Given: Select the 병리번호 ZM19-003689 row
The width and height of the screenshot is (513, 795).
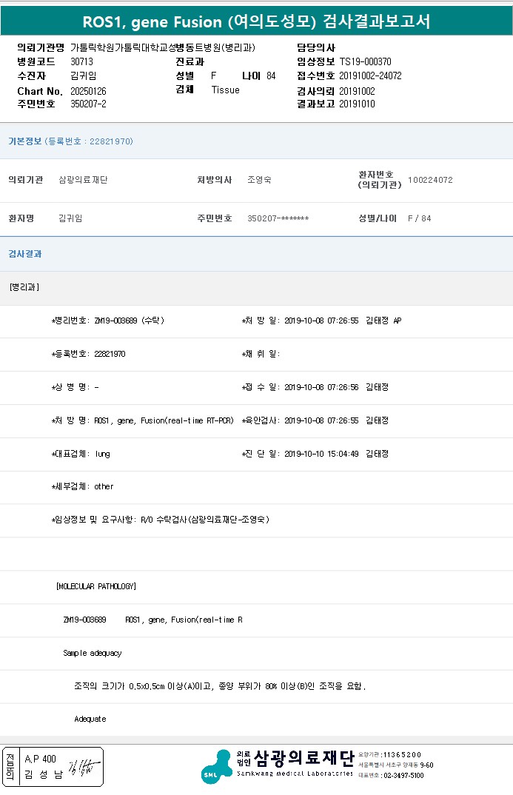Looking at the screenshot, I should tap(108, 321).
